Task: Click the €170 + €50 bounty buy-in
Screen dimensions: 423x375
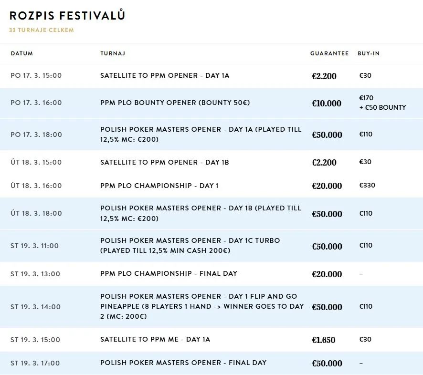Action: (382, 103)
